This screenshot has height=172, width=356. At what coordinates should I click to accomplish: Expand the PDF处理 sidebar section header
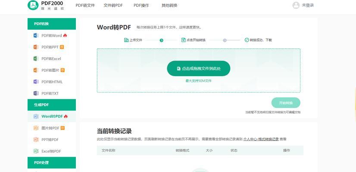52,163
